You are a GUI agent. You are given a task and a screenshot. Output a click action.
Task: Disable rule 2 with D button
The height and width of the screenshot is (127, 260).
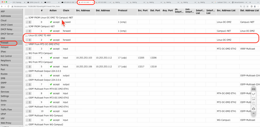click(30, 40)
